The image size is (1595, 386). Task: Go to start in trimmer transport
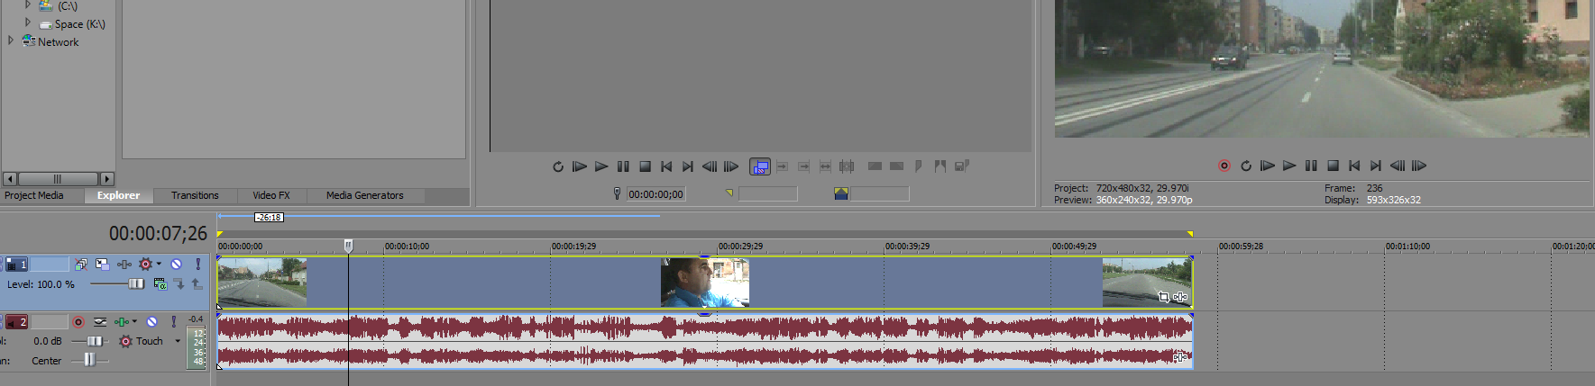(x=666, y=166)
